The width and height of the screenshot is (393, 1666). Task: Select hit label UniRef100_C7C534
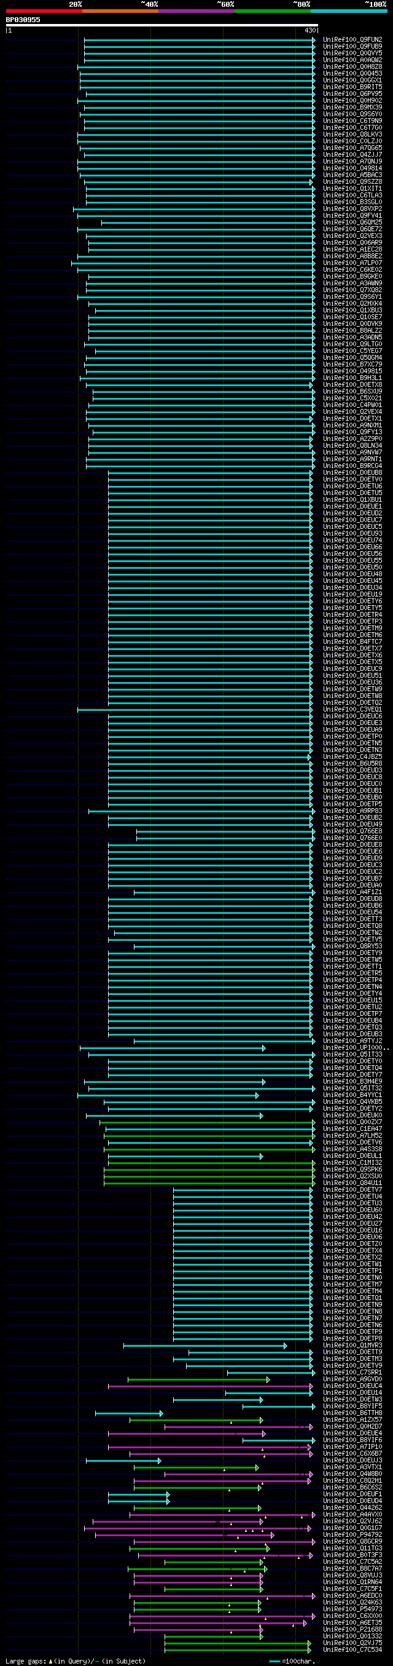pyautogui.click(x=352, y=1650)
